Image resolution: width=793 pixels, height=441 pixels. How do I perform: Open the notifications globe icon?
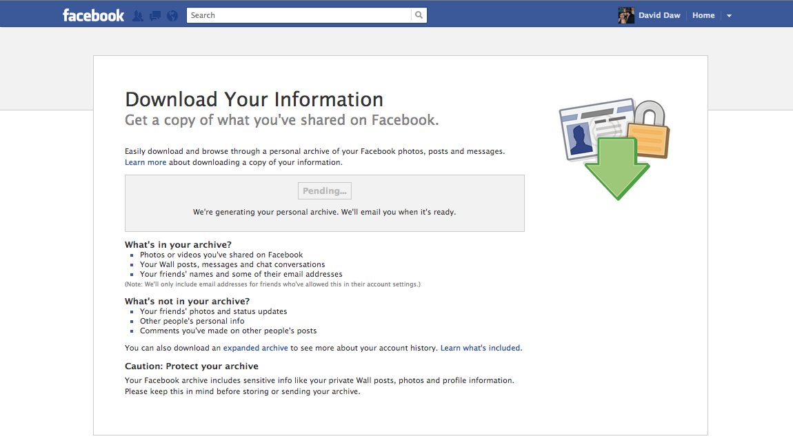(172, 16)
